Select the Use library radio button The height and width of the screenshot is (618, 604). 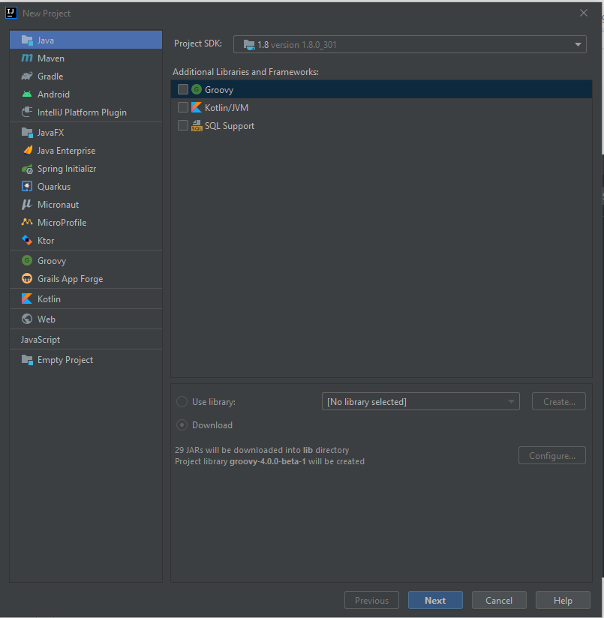[x=182, y=401]
